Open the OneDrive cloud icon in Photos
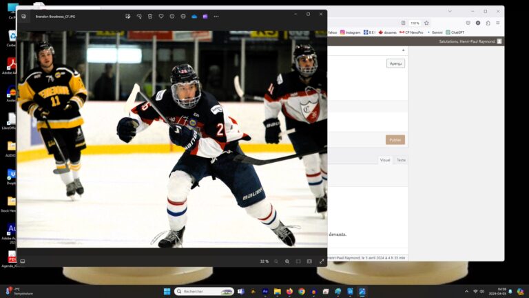Screen dimensions: 529x298 194,16
